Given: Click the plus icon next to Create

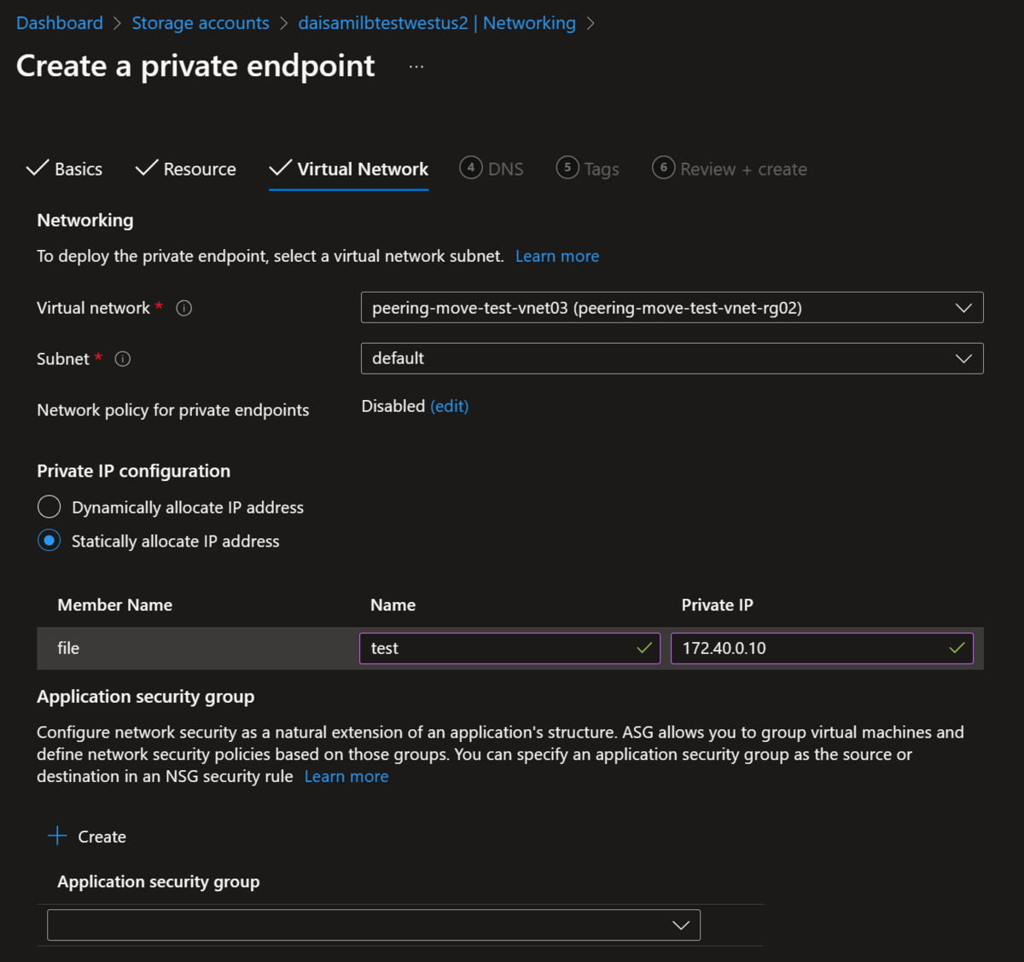Looking at the screenshot, I should pyautogui.click(x=57, y=836).
